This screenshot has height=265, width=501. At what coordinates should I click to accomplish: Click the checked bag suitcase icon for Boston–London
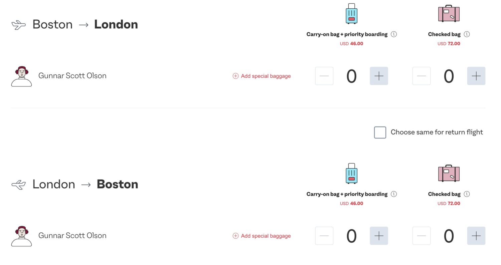click(x=449, y=13)
